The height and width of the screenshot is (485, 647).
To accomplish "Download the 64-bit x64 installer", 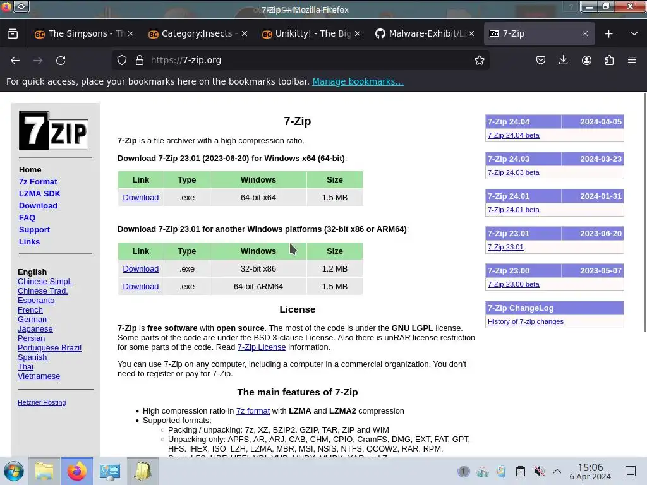I will pos(141,197).
